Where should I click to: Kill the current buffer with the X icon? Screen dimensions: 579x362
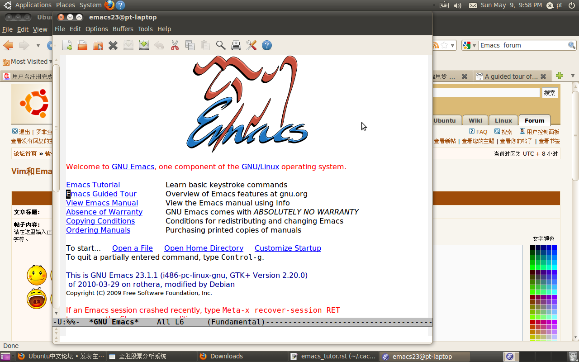(113, 45)
